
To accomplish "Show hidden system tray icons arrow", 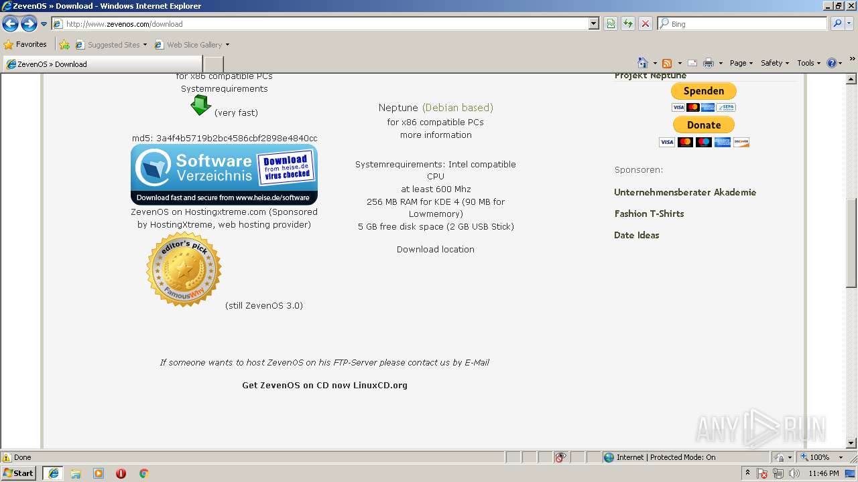I will pos(747,473).
